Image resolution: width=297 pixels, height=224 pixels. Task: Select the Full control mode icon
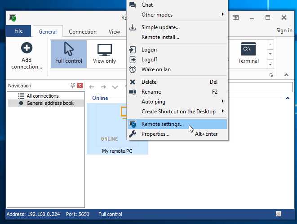click(x=69, y=48)
